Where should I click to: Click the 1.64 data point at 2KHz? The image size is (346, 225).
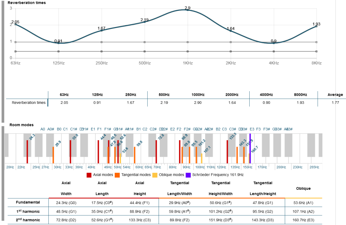(231, 31)
